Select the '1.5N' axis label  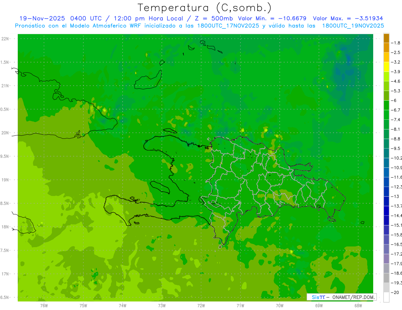click(5, 62)
